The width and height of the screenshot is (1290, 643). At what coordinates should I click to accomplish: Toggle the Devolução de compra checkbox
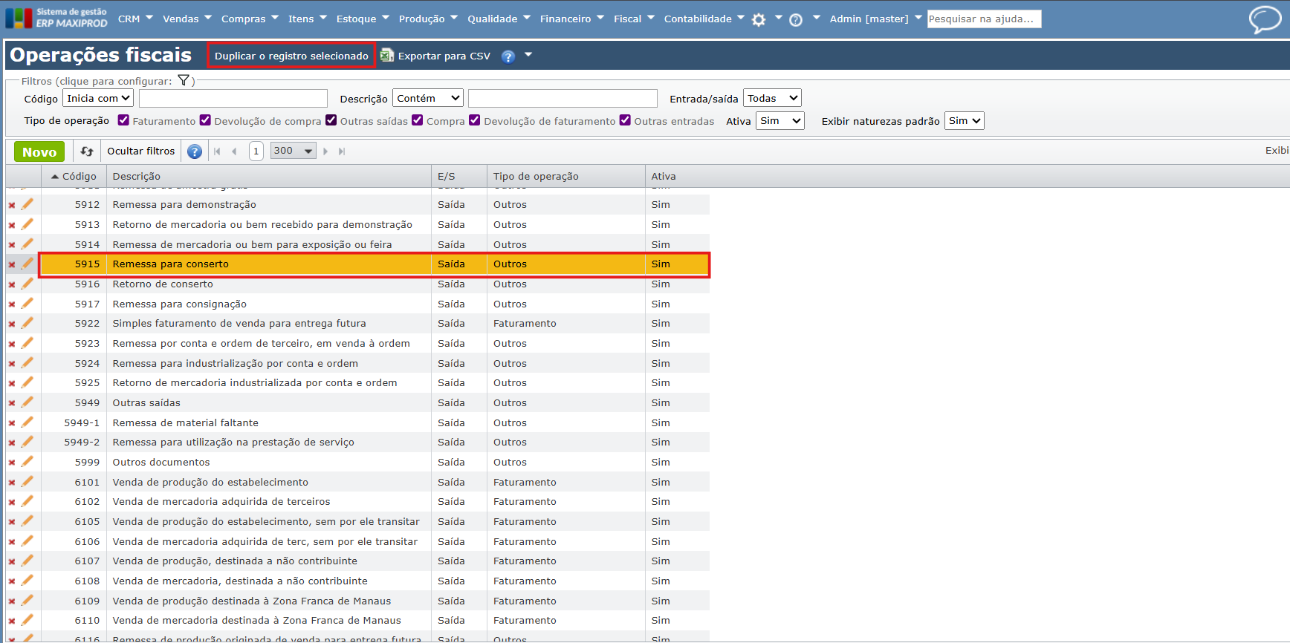point(205,120)
